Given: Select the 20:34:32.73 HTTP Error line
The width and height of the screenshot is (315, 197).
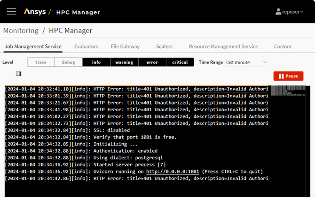Looking at the screenshot, I should coord(136,123).
